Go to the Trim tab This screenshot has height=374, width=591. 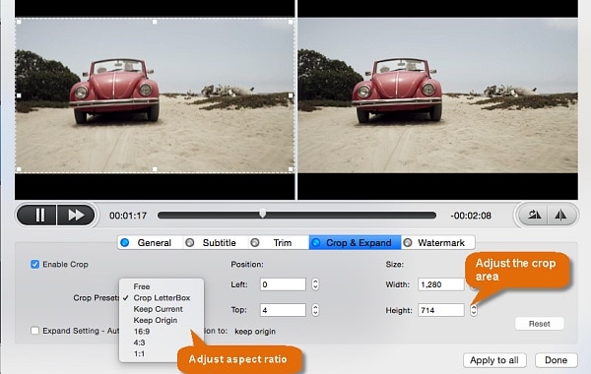point(279,242)
